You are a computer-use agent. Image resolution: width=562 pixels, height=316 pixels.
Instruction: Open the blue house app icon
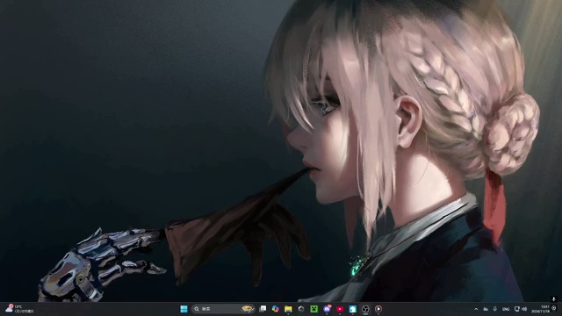click(x=353, y=309)
